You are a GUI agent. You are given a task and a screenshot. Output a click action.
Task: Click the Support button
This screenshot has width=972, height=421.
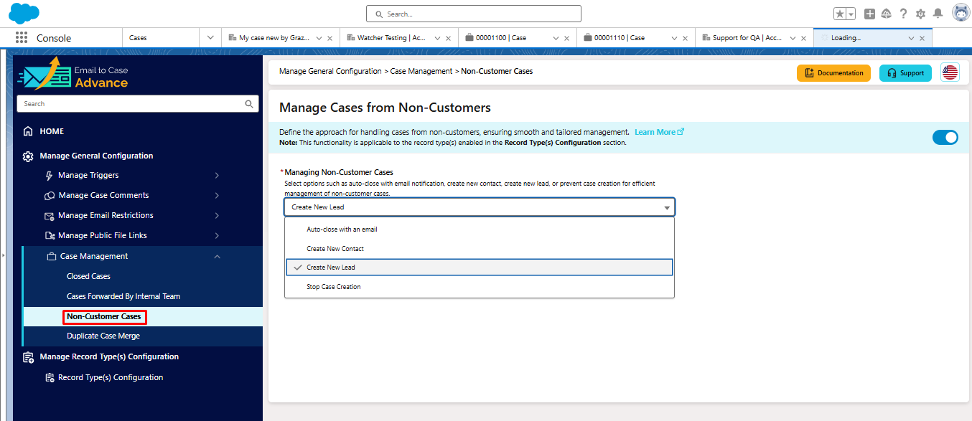pyautogui.click(x=905, y=73)
